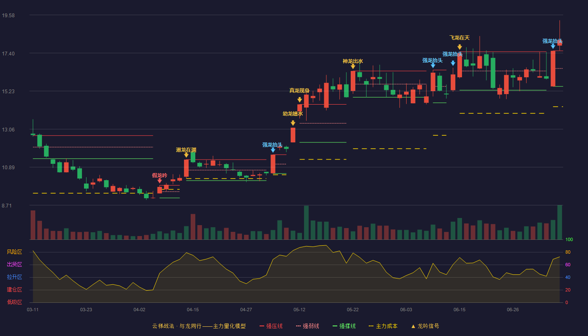Click the 0 indicator scale label
This screenshot has height=336, width=588.
coord(567,302)
